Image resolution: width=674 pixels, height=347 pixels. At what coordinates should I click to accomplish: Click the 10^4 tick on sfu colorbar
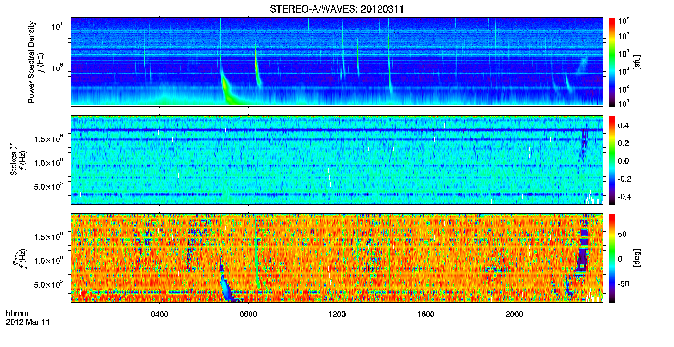624,53
